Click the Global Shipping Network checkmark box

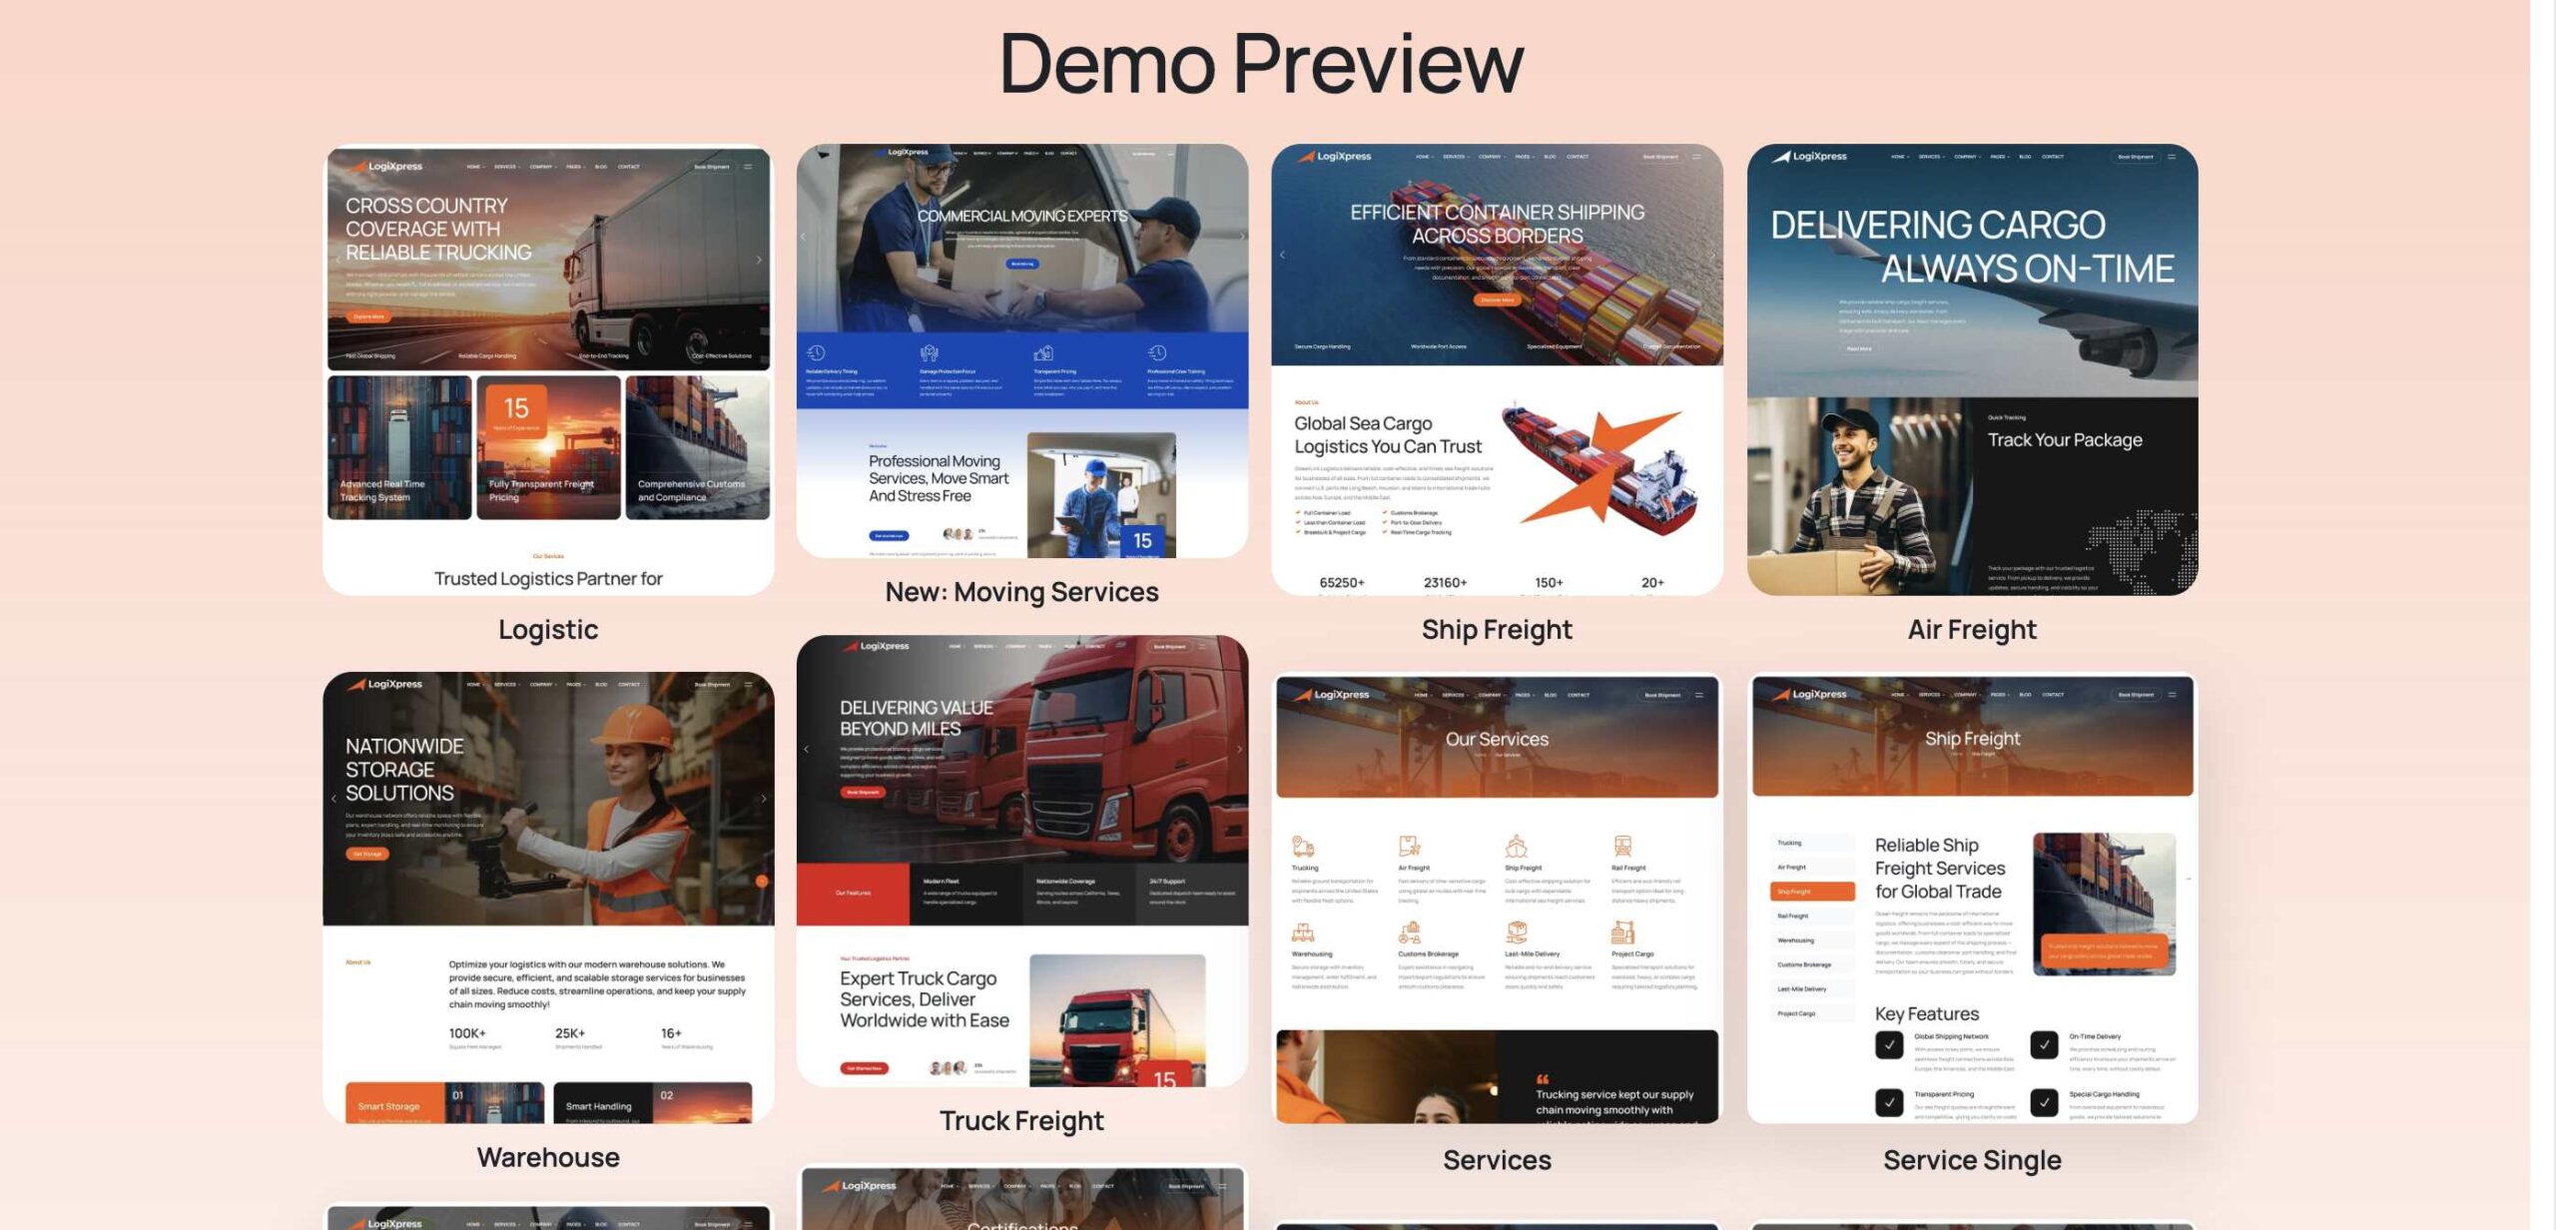tap(1889, 1045)
